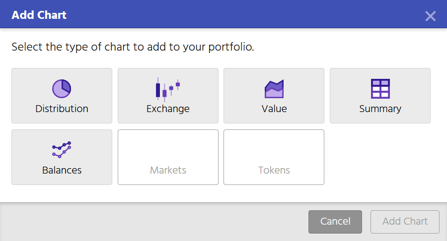
Task: Click the Distribution pie chart icon
Action: [x=62, y=89]
